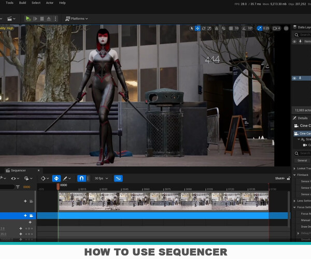Viewport: 311px width, 259px height.
Task: Open the viewport layout grid button
Action: pyautogui.click(x=286, y=28)
